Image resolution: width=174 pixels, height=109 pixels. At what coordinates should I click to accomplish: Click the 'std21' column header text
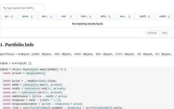[x=143, y=16]
